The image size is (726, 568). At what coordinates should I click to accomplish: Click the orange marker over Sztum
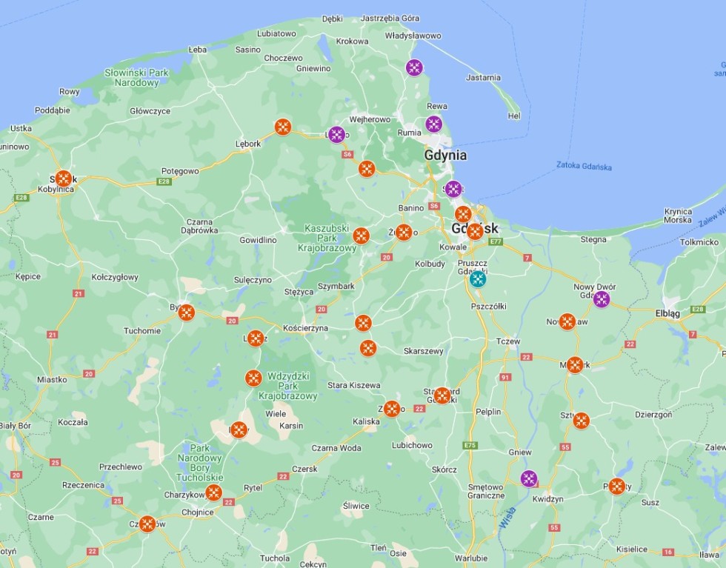click(581, 421)
